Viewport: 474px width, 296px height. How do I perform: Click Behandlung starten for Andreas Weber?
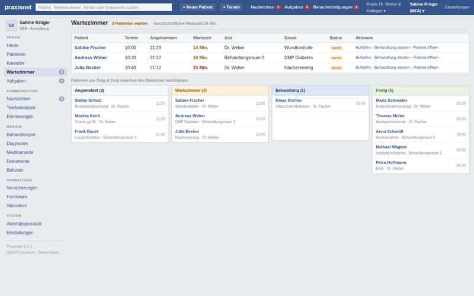coord(392,57)
